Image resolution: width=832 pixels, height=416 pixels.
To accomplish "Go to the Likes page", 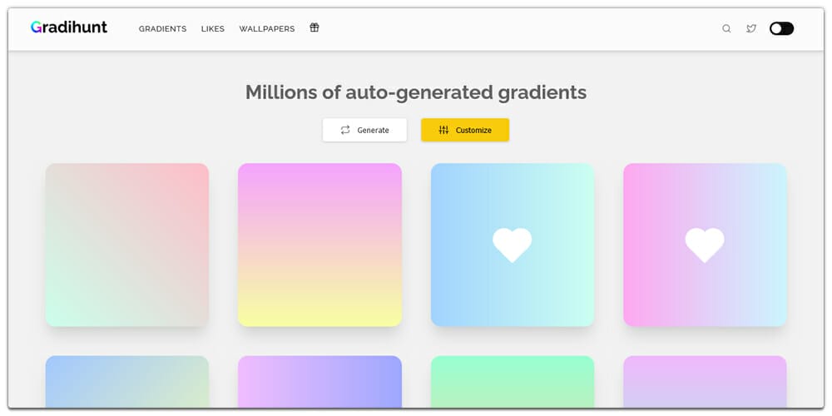I will pos(213,28).
